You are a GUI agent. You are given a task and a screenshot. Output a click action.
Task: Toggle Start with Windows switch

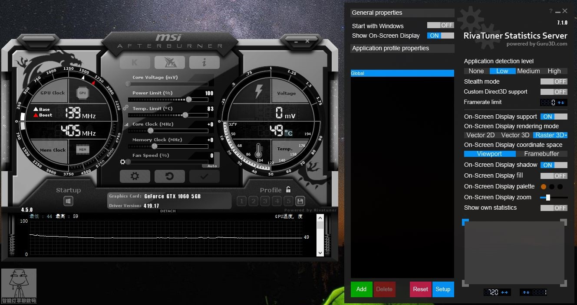click(441, 26)
